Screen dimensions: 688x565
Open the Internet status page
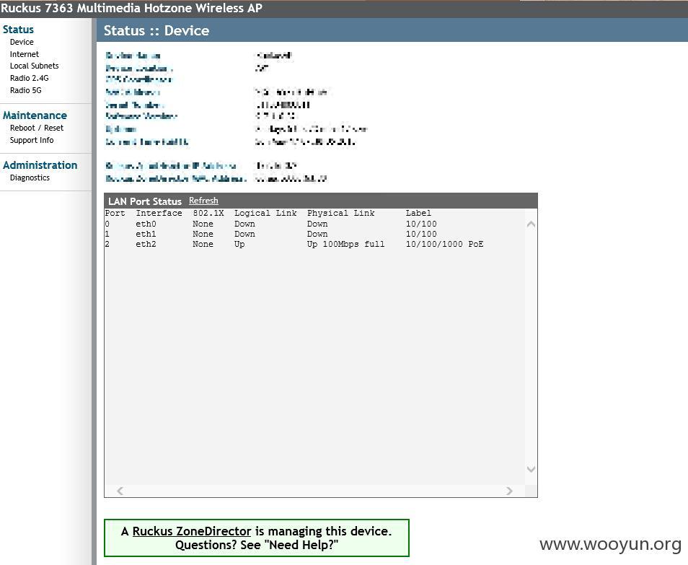[24, 54]
